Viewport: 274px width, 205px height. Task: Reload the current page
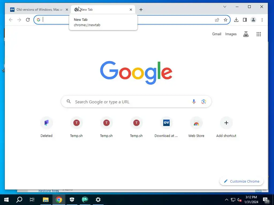point(28,20)
